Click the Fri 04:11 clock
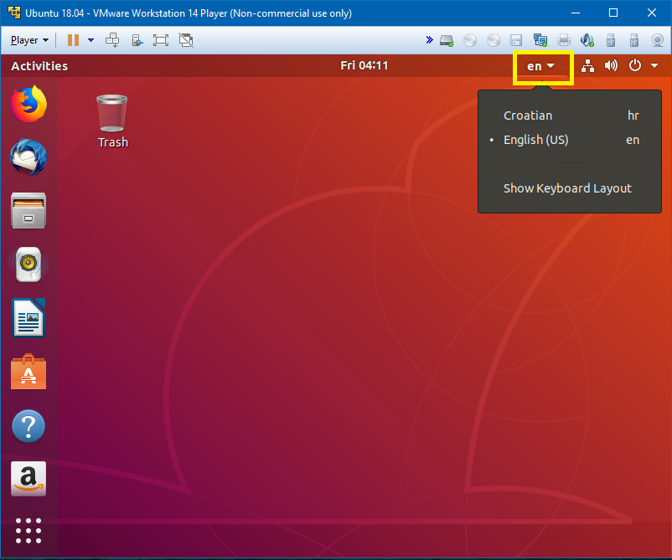 [364, 65]
